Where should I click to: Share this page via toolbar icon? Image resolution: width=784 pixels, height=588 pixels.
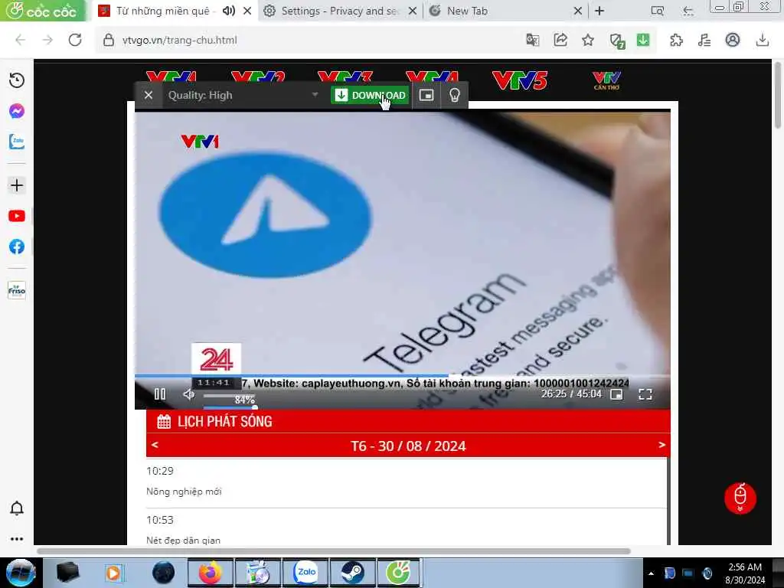[x=560, y=40]
